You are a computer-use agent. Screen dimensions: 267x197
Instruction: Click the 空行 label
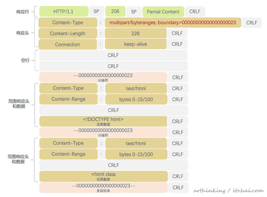click(x=25, y=60)
